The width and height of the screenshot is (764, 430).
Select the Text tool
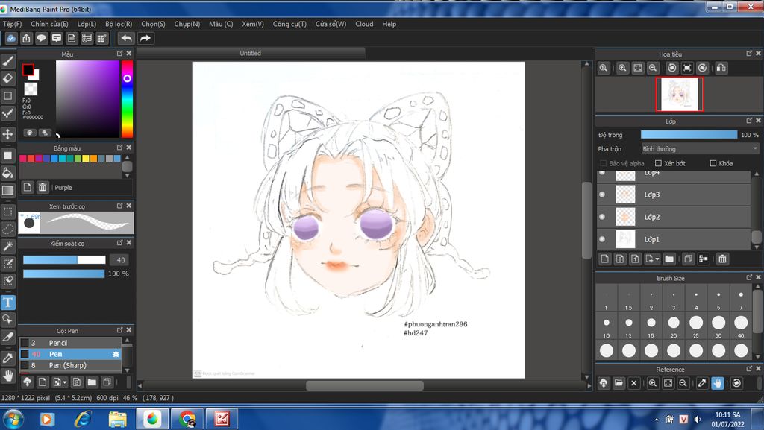(7, 303)
